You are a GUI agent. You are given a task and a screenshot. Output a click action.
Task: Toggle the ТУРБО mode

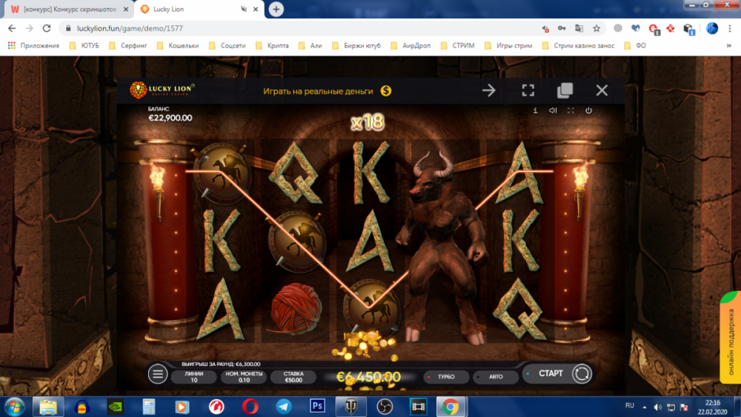click(x=446, y=376)
